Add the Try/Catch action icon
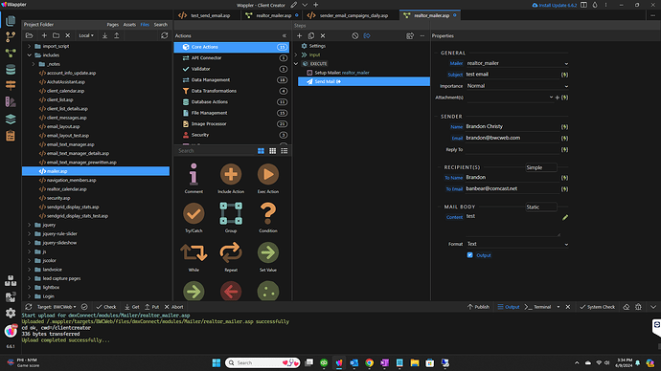Image resolution: width=661 pixels, height=371 pixels. pyautogui.click(x=194, y=213)
